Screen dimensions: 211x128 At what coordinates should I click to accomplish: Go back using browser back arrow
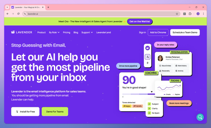(8, 14)
